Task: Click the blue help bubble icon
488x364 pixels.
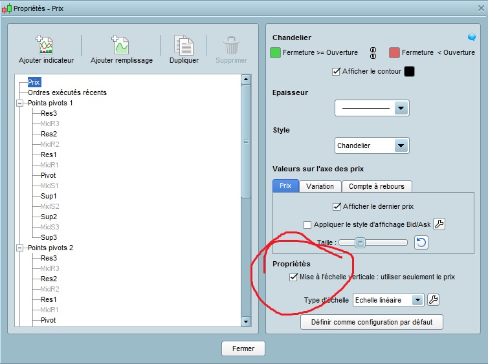Action: tap(472, 37)
